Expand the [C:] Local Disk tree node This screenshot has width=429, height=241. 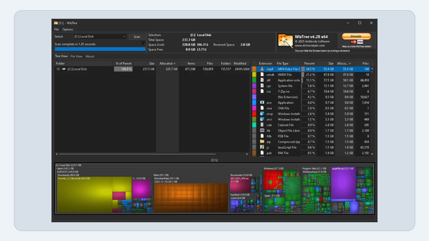58,69
